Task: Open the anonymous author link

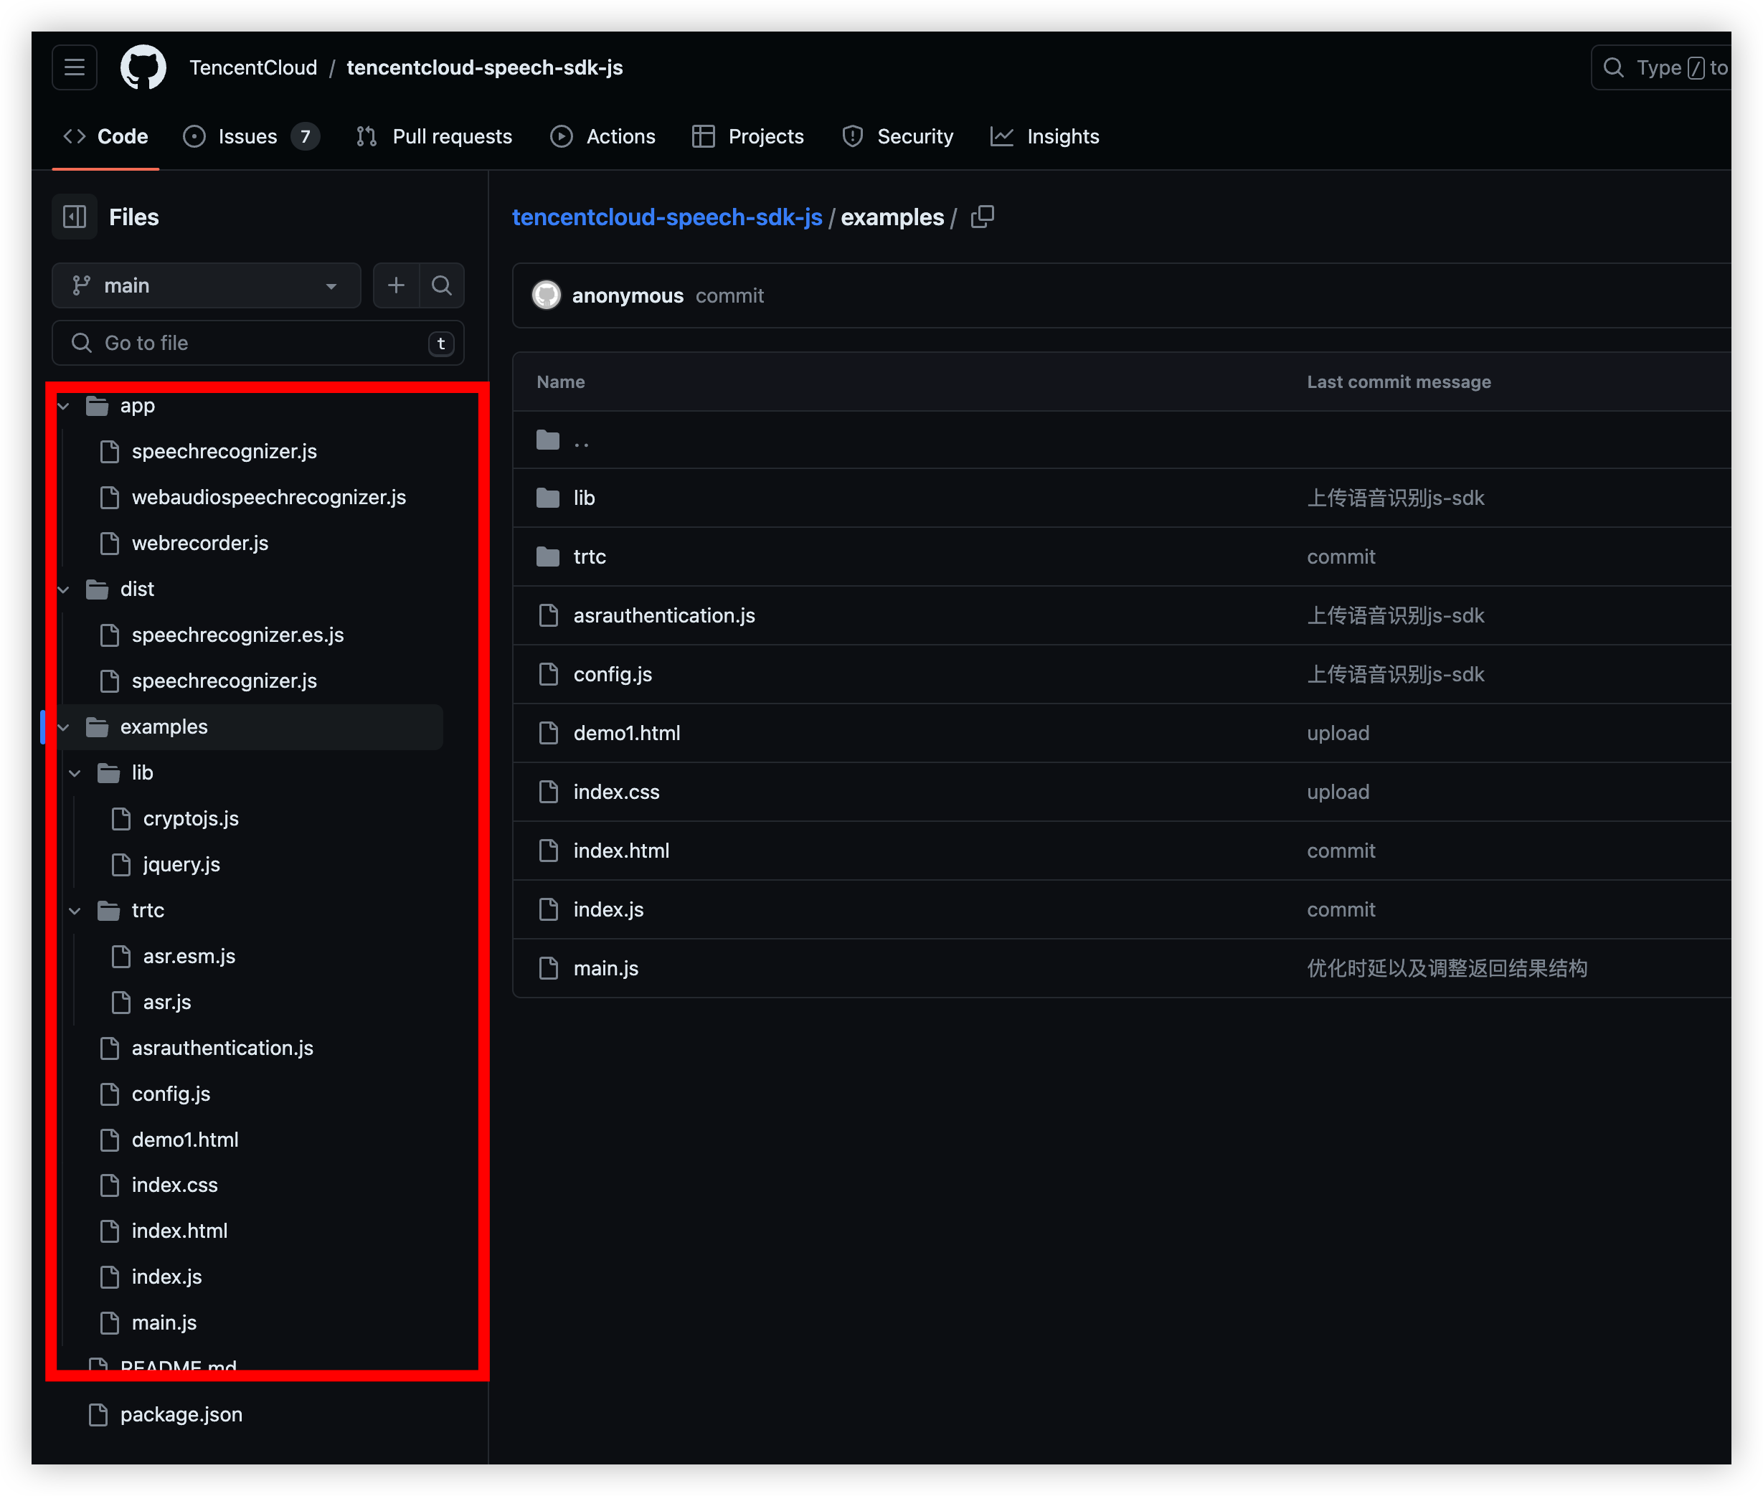Action: click(628, 295)
